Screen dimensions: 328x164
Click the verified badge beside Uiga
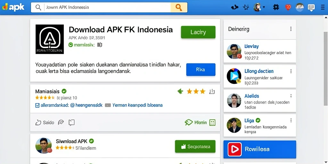pos(258,120)
